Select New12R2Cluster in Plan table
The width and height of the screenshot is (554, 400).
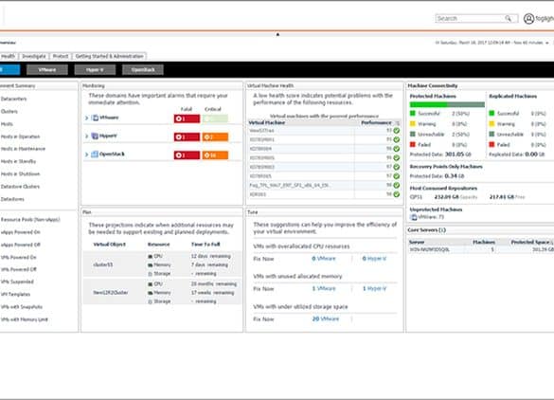click(111, 293)
